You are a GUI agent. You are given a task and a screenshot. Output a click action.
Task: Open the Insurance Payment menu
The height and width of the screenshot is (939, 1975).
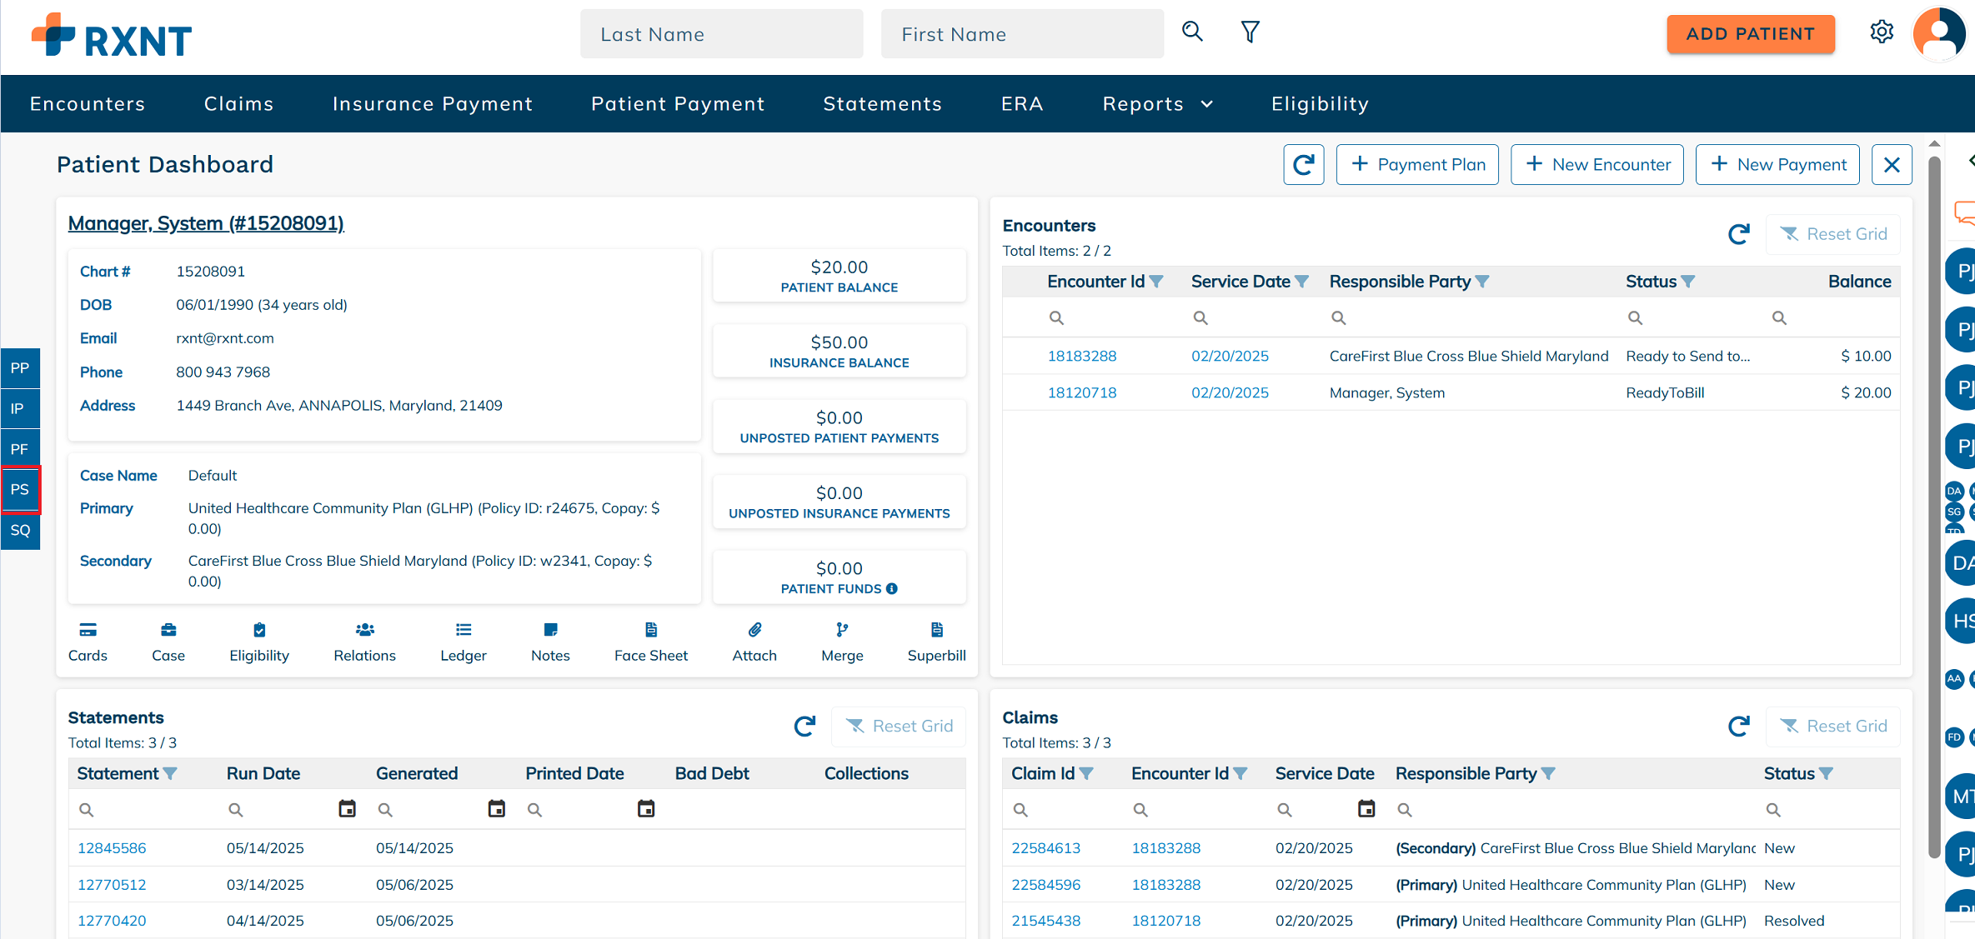(432, 104)
